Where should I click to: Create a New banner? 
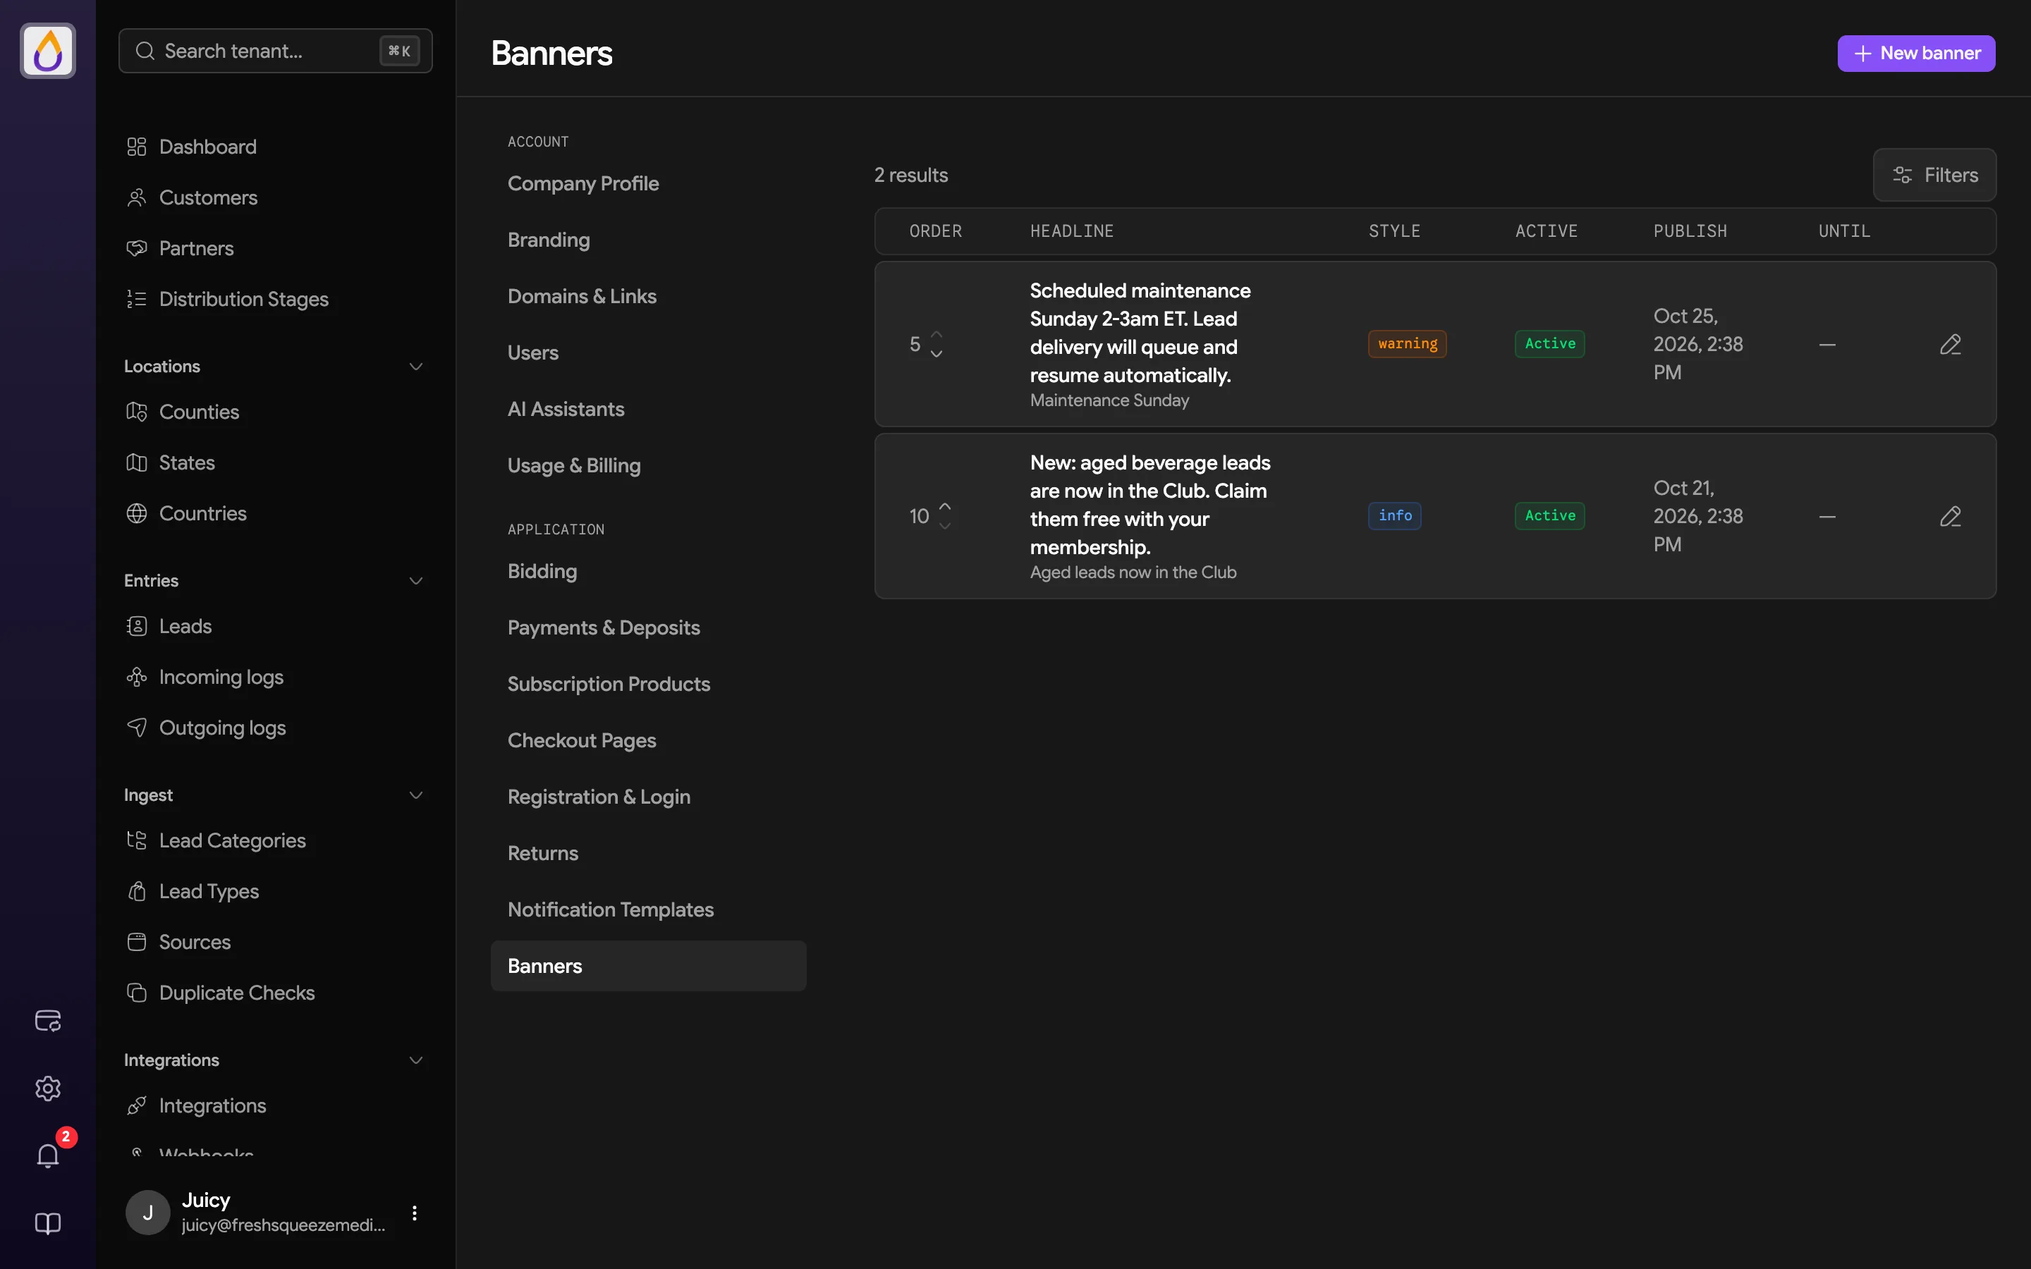coord(1916,53)
